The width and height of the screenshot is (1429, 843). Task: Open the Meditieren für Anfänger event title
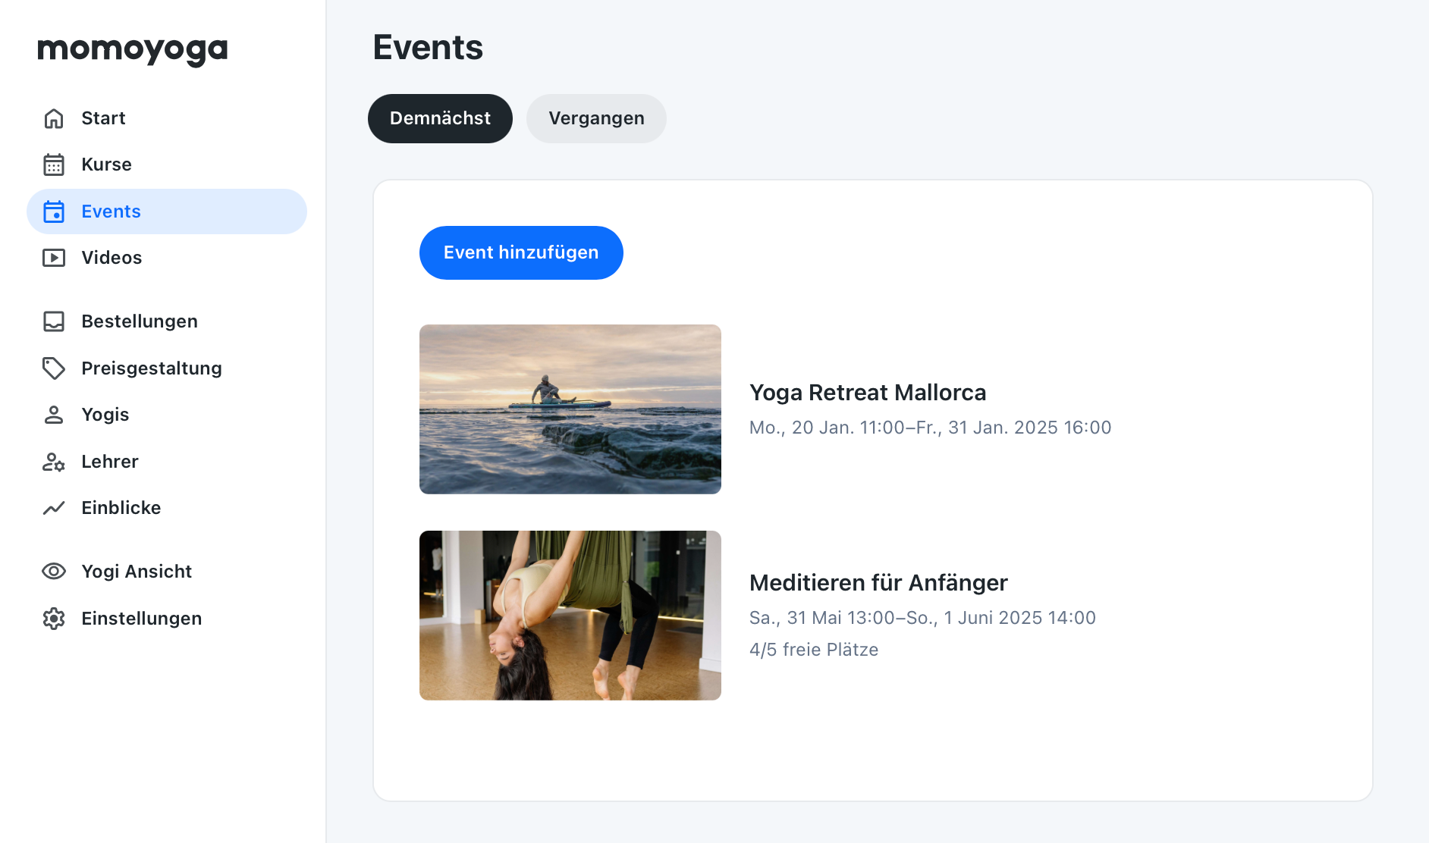point(878,583)
